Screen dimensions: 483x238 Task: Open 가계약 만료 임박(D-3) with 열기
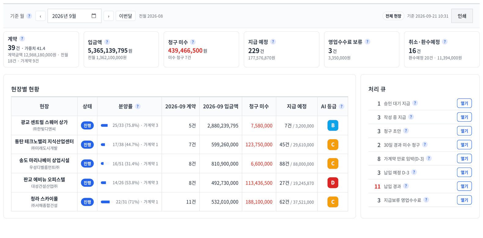pyautogui.click(x=464, y=158)
